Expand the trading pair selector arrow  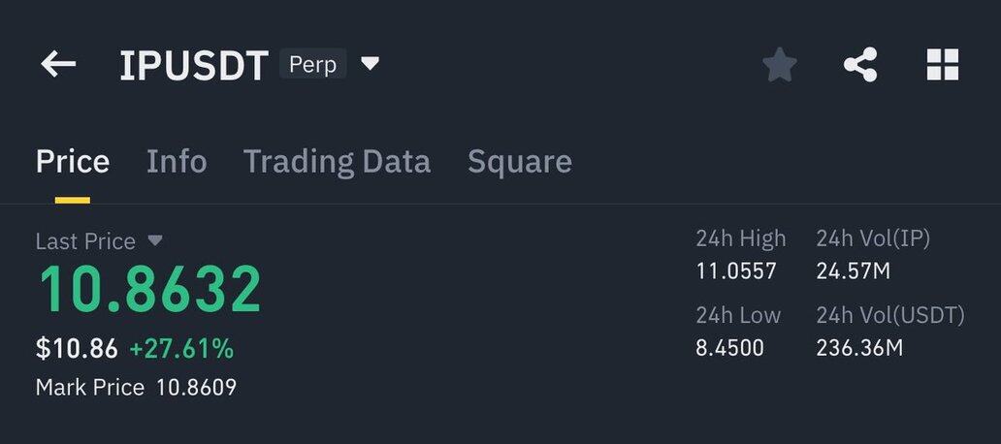370,64
